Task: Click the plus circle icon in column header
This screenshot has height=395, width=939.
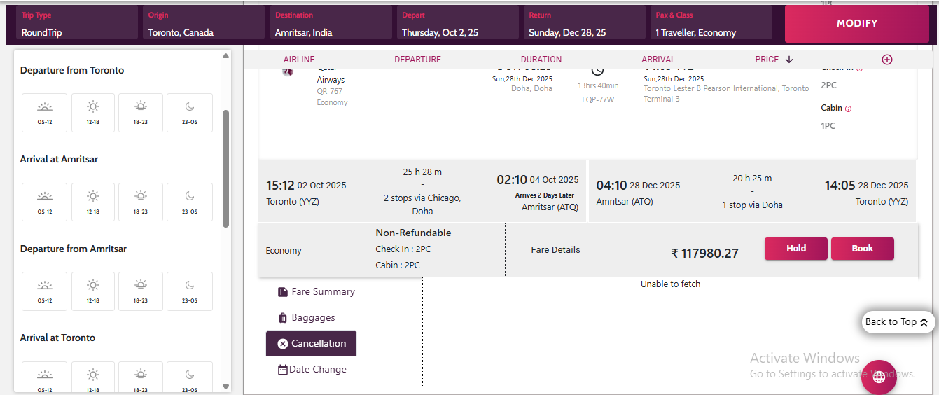Action: click(x=886, y=60)
